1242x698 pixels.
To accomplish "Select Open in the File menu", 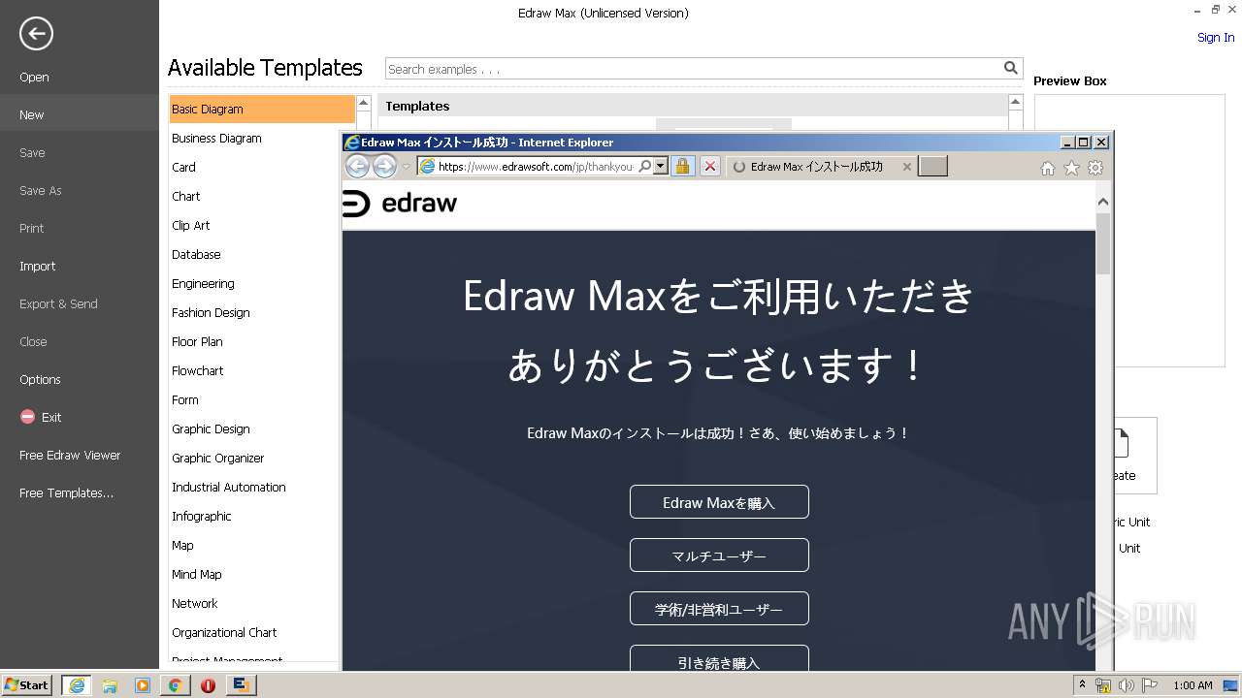I will tap(34, 77).
